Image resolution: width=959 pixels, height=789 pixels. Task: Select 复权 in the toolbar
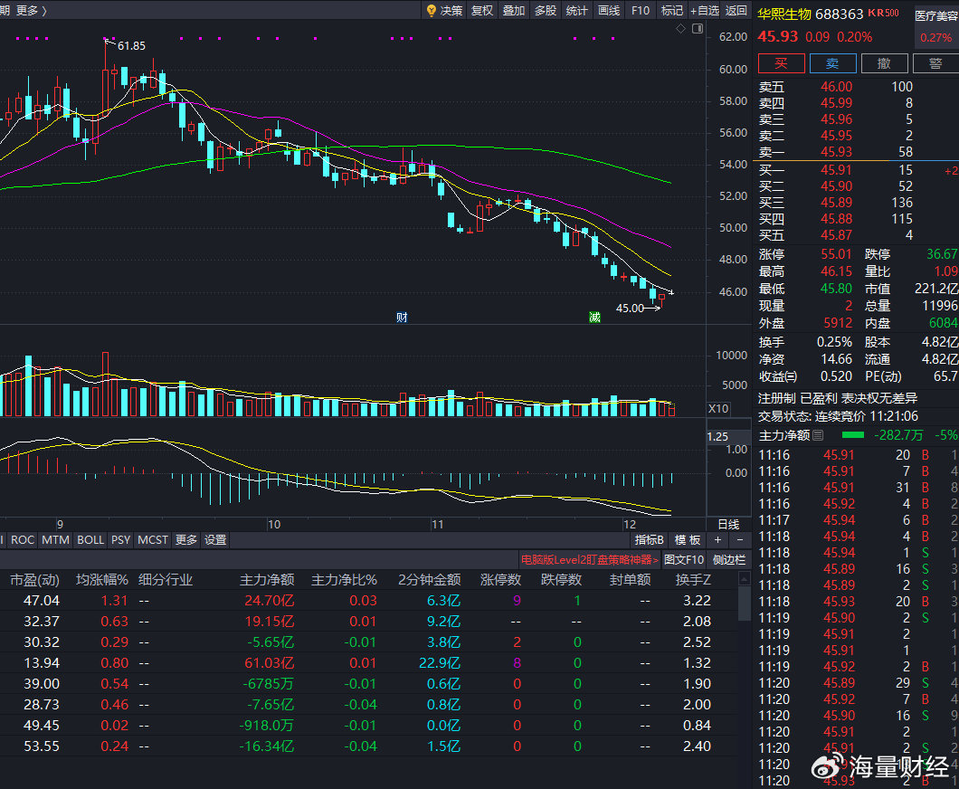[x=482, y=10]
